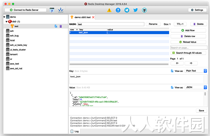The image size is (210, 136).
Task: Click Search through All values button
Action: tap(188, 53)
